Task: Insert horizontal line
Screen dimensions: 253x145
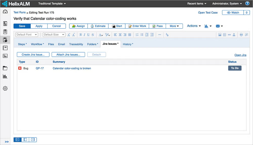Action: tap(160, 35)
